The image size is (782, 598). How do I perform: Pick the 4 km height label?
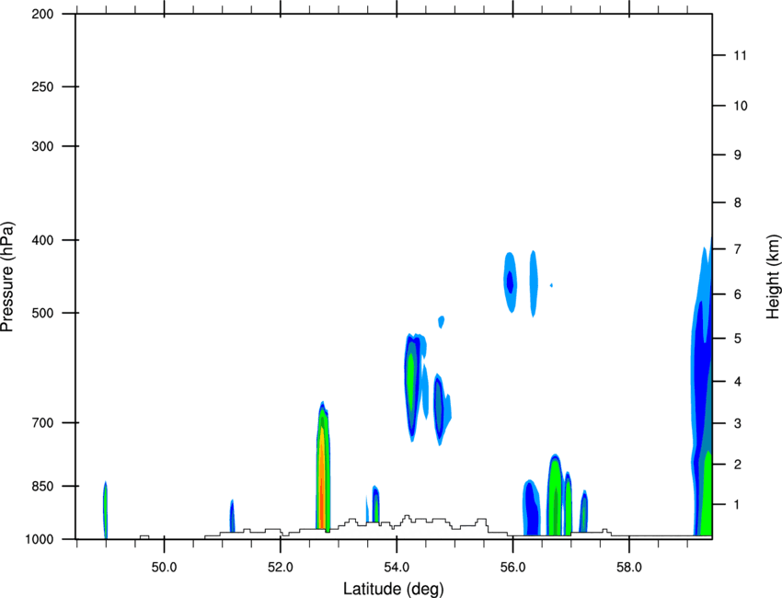(x=738, y=382)
